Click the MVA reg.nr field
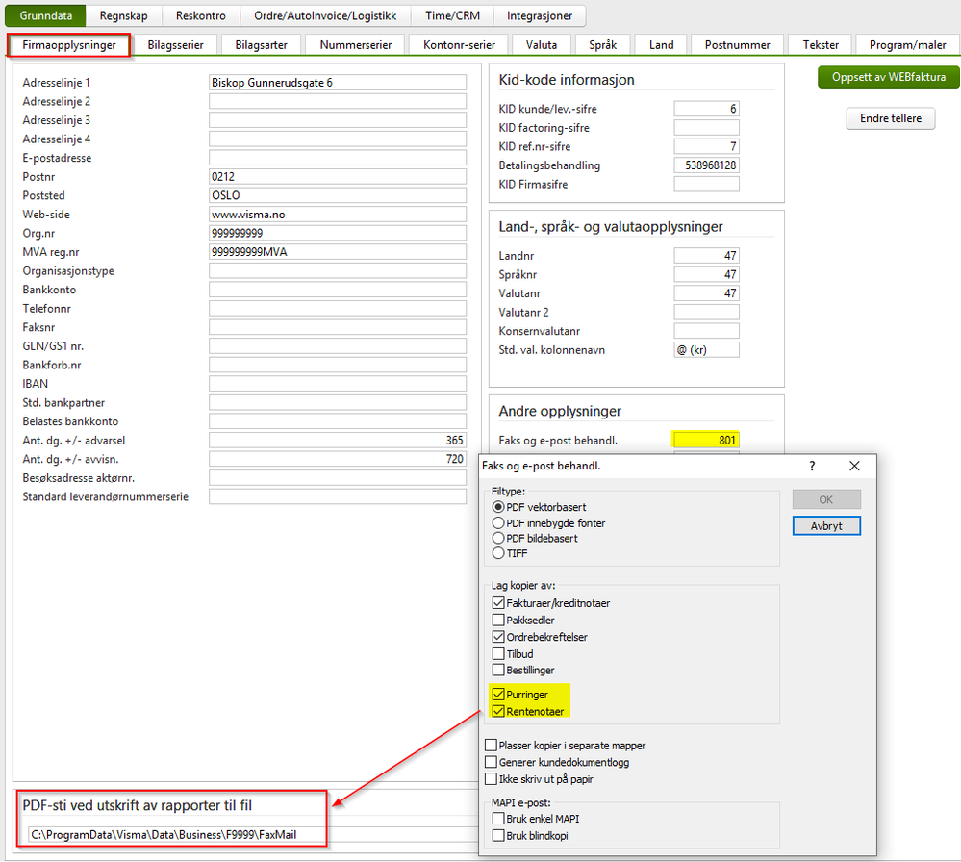Viewport: 961px width, 862px height. [337, 252]
